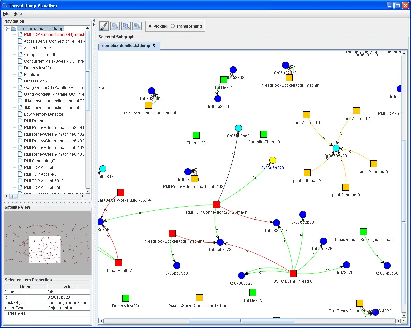Pick the blue 0x06bb7c28 lock node

[220, 242]
